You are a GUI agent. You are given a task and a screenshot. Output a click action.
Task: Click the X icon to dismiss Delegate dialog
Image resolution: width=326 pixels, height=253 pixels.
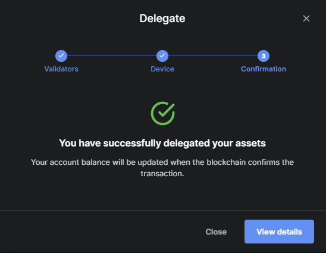pyautogui.click(x=306, y=18)
